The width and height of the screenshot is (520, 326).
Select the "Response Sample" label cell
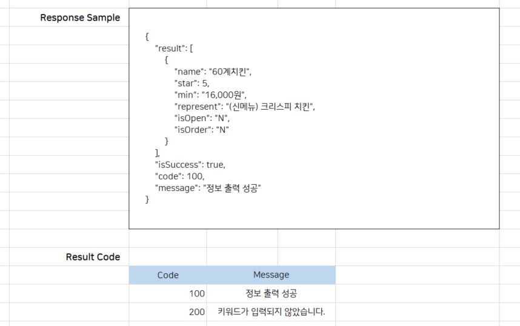pos(79,18)
